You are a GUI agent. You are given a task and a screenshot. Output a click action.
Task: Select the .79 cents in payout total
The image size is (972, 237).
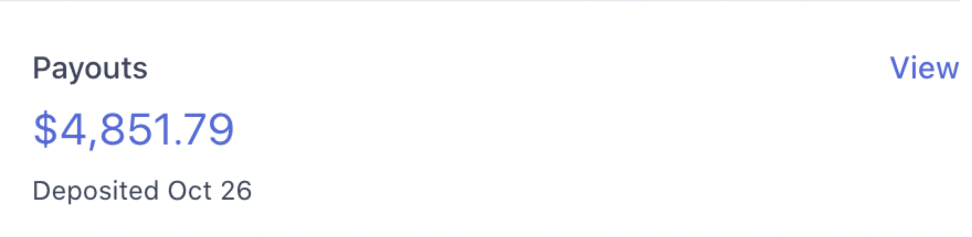[x=204, y=129]
